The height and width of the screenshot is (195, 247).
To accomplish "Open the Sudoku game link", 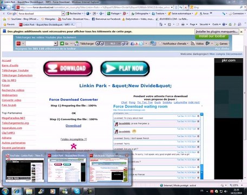I will click(167, 102).
